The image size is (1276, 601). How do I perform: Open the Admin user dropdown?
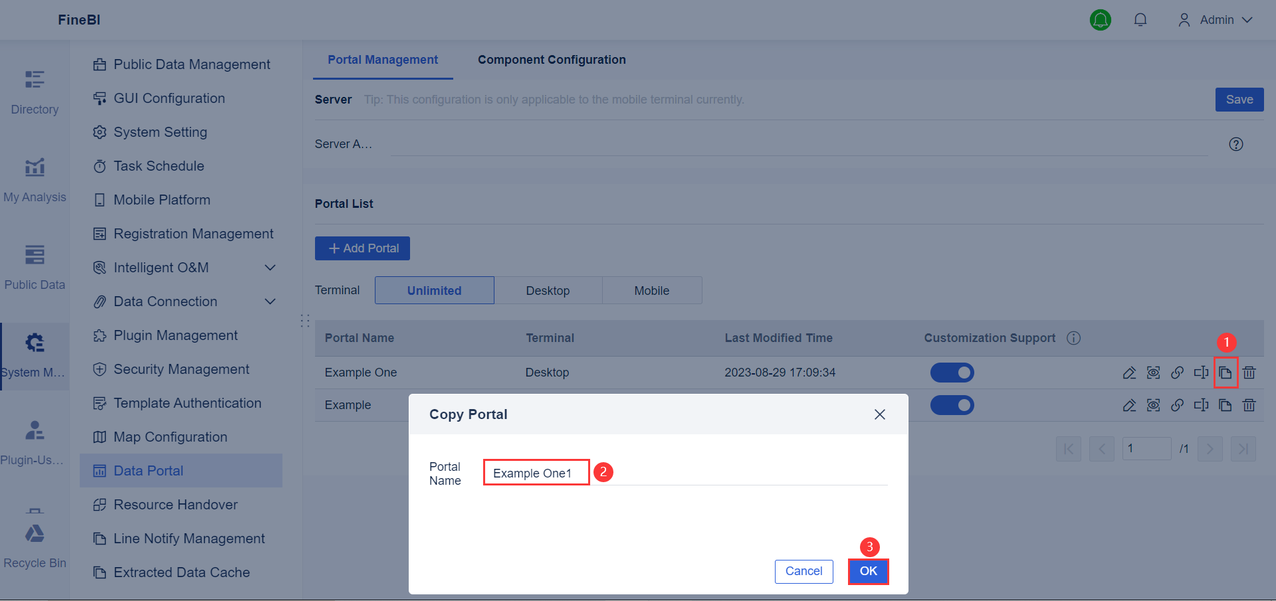1216,20
